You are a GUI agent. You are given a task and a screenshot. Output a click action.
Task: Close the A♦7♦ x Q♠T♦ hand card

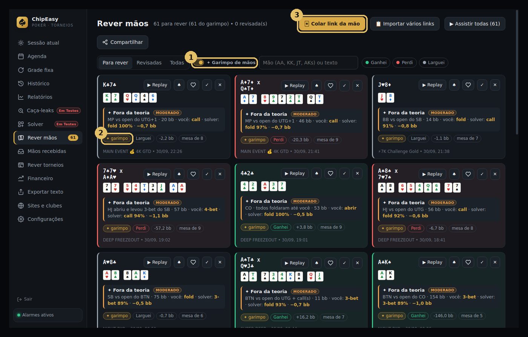tap(358, 86)
